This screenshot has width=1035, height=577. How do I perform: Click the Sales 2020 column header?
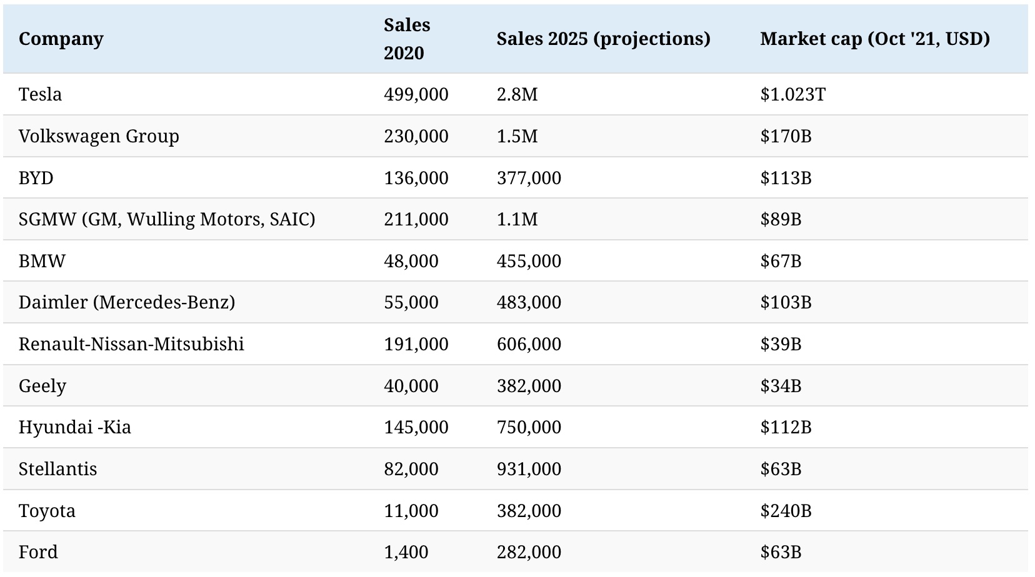[x=407, y=39]
